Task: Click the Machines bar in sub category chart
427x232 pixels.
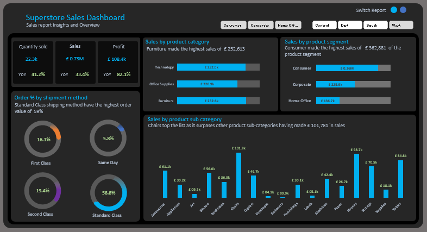Action: pyautogui.click(x=327, y=188)
